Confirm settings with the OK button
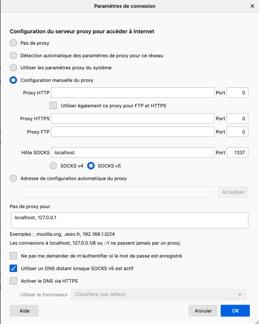 pos(235,311)
